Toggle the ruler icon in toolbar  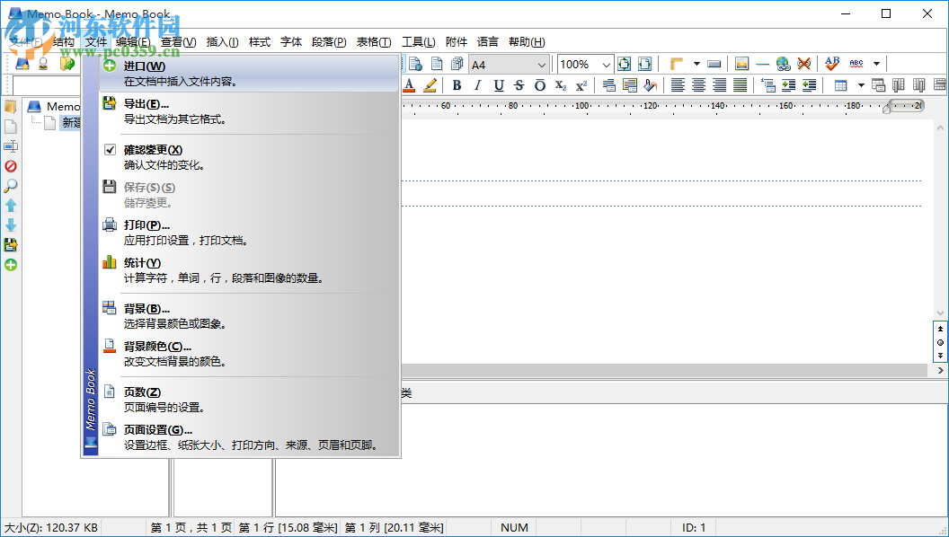(677, 64)
